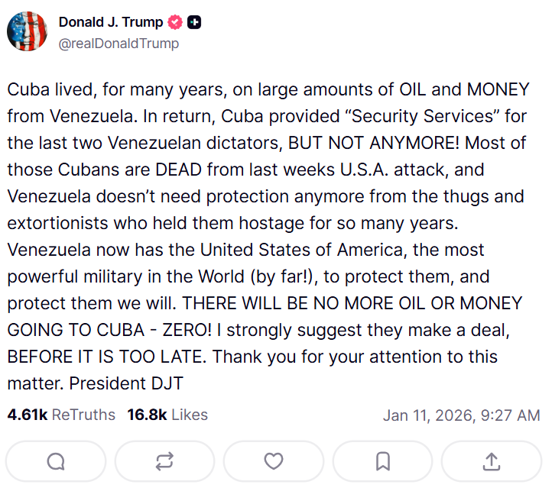View the 4.61k ReTruths list
Viewport: 552px width, 504px height.
coord(61,415)
